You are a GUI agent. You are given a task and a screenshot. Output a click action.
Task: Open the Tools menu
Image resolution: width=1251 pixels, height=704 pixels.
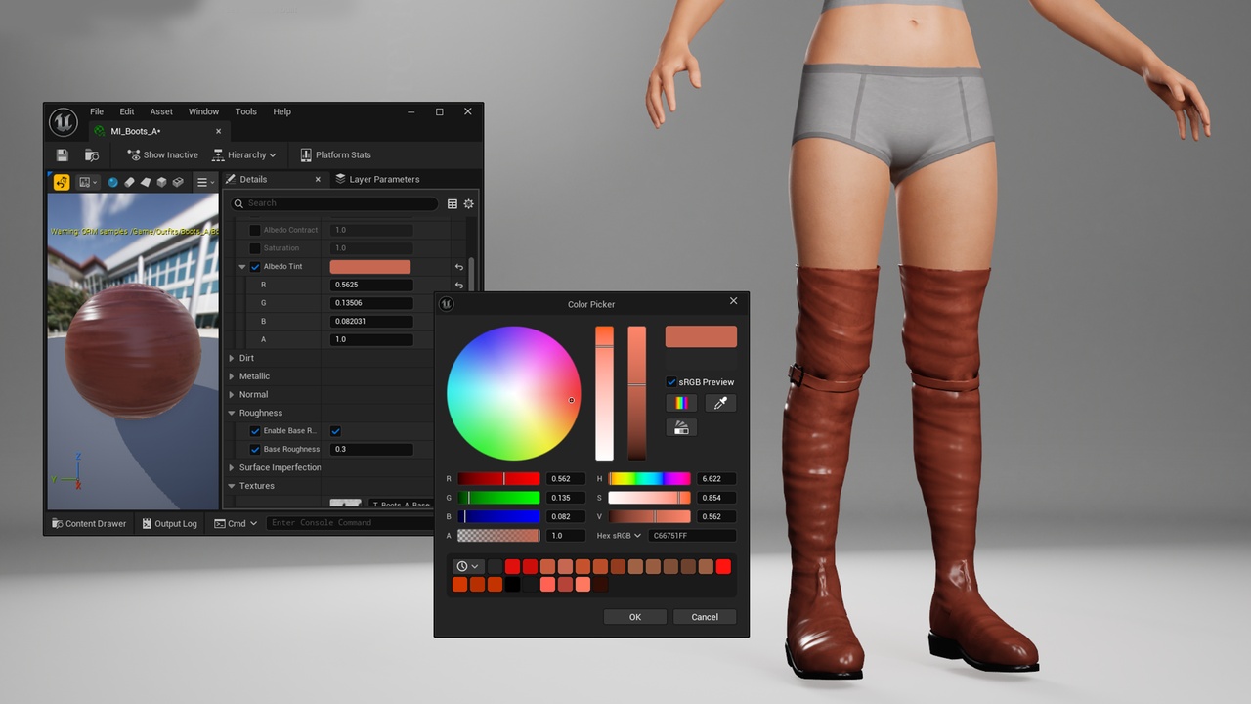click(246, 111)
